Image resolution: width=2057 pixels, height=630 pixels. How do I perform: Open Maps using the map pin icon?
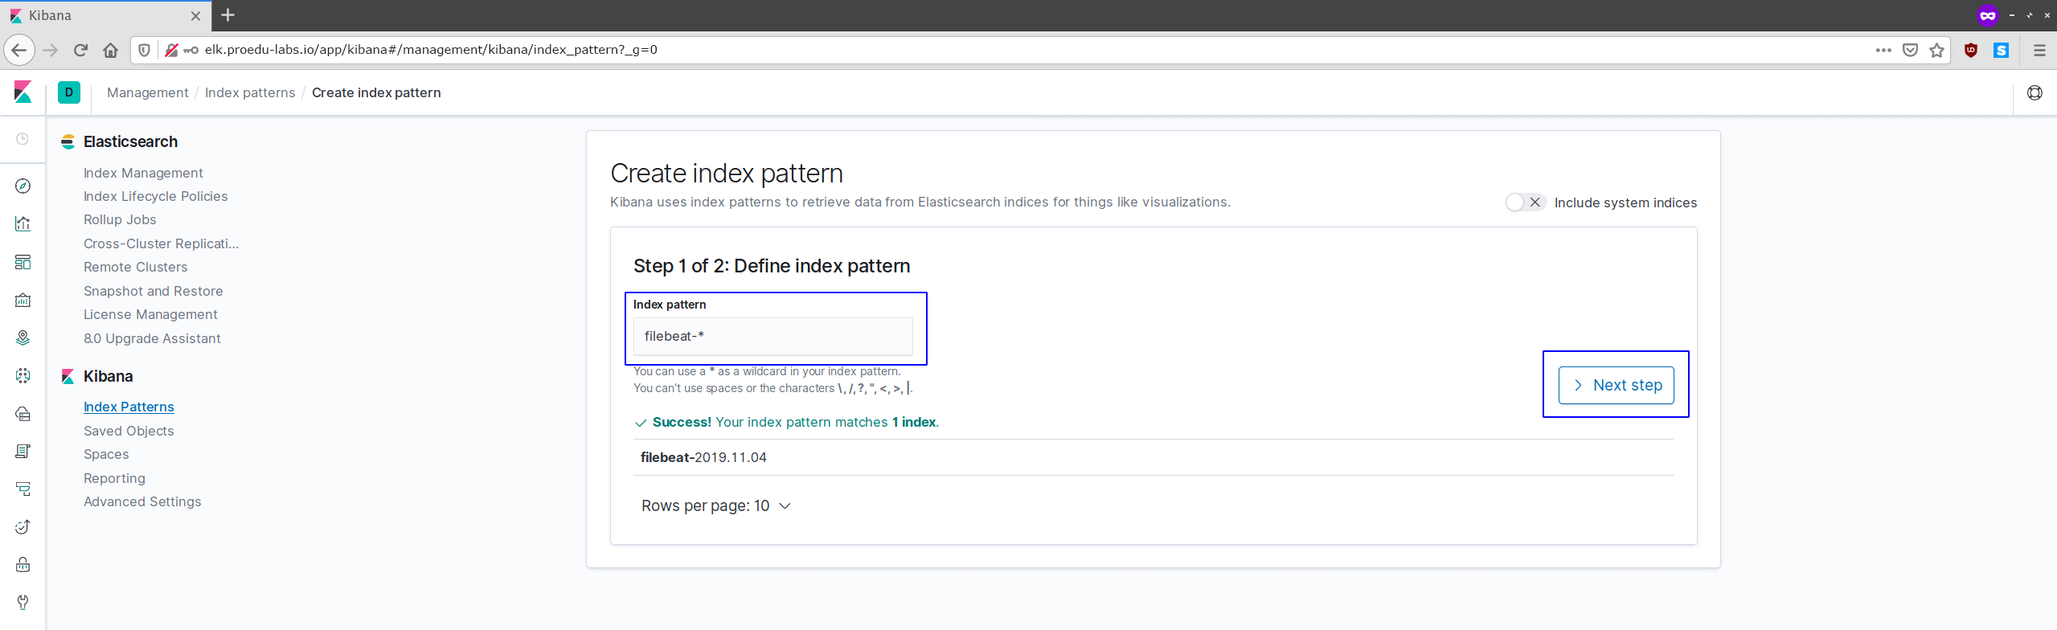(x=23, y=337)
